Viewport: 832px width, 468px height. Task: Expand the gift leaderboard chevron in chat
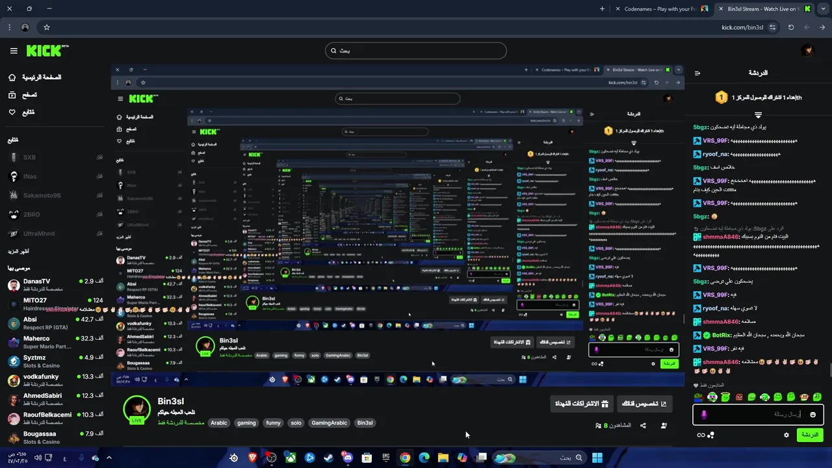tap(758, 114)
